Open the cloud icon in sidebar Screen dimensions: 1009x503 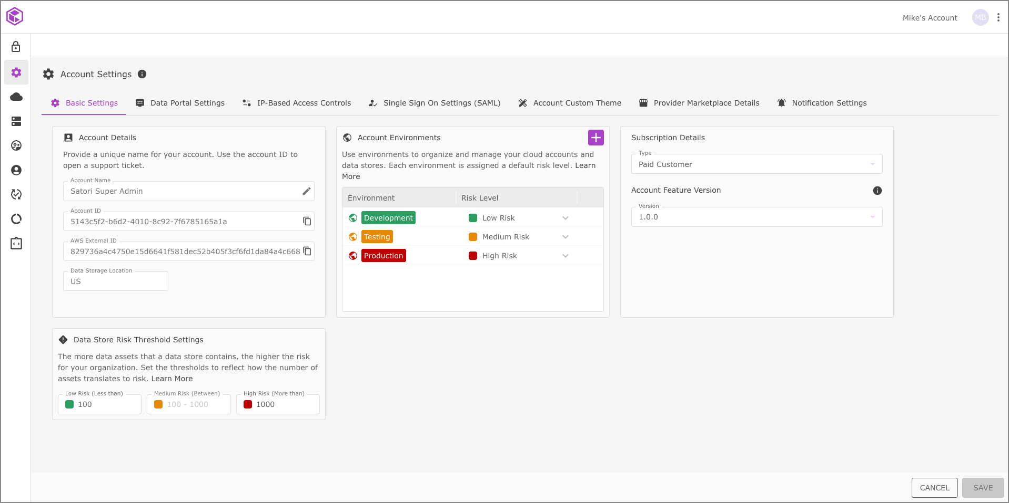(16, 97)
